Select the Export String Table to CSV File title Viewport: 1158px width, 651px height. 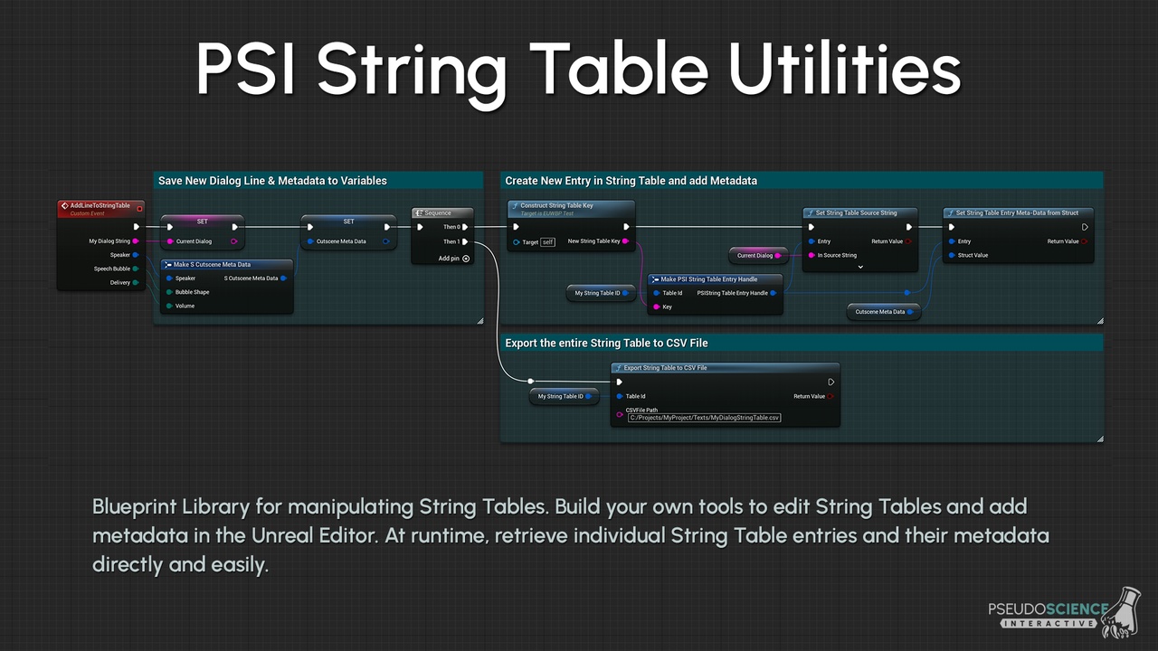(x=665, y=368)
